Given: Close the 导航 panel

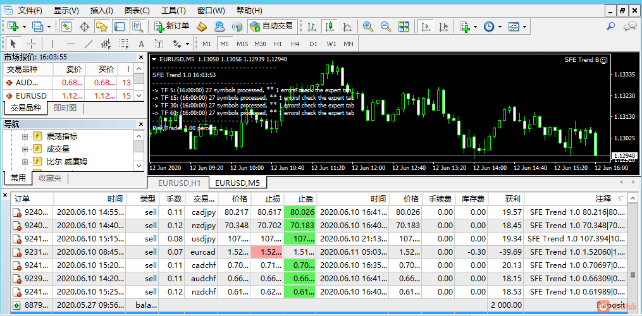Looking at the screenshot, I should [141, 124].
